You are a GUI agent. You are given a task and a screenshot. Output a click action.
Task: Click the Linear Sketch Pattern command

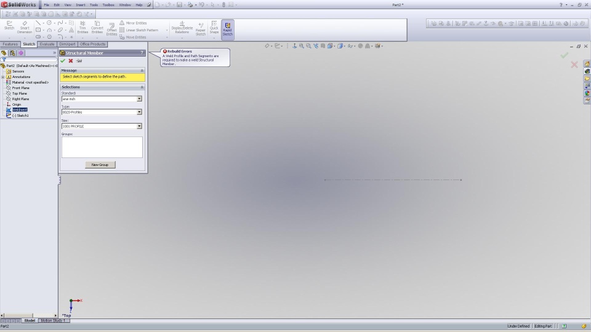click(x=139, y=30)
